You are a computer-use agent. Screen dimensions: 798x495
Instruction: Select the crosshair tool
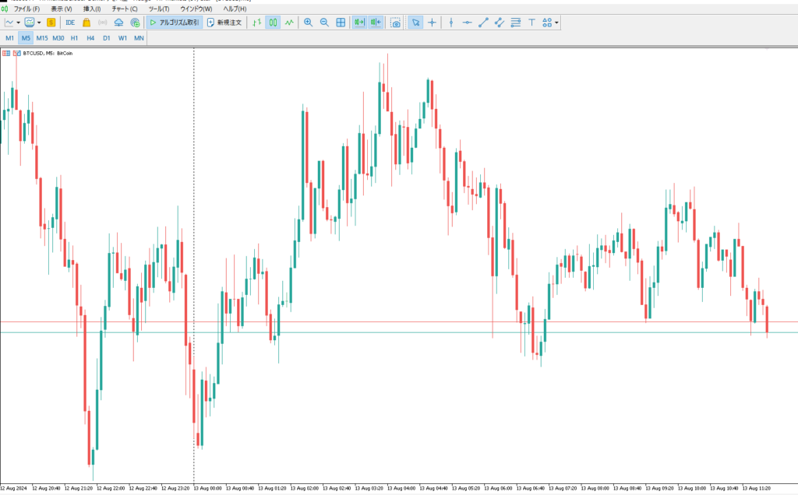[432, 23]
